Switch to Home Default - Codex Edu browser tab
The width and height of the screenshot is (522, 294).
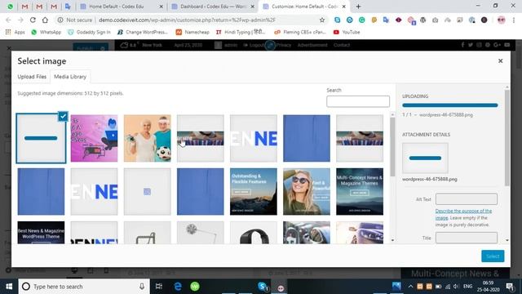117,7
